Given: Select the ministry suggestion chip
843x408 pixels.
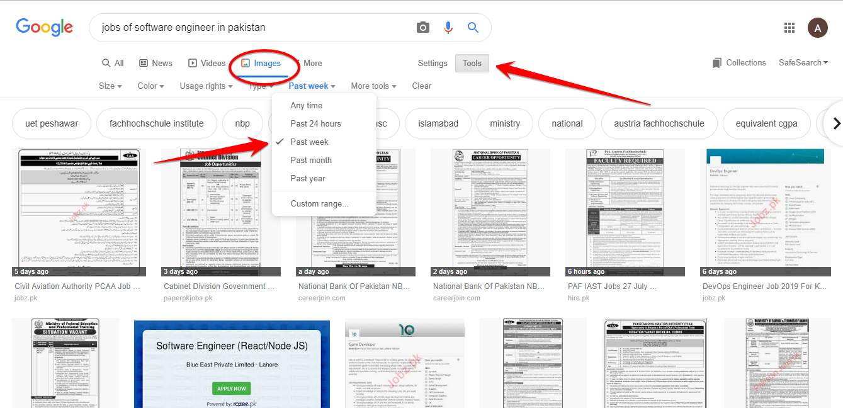Looking at the screenshot, I should point(505,124).
